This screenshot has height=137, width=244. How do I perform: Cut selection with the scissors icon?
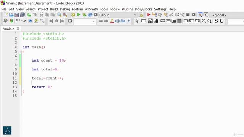point(41,15)
